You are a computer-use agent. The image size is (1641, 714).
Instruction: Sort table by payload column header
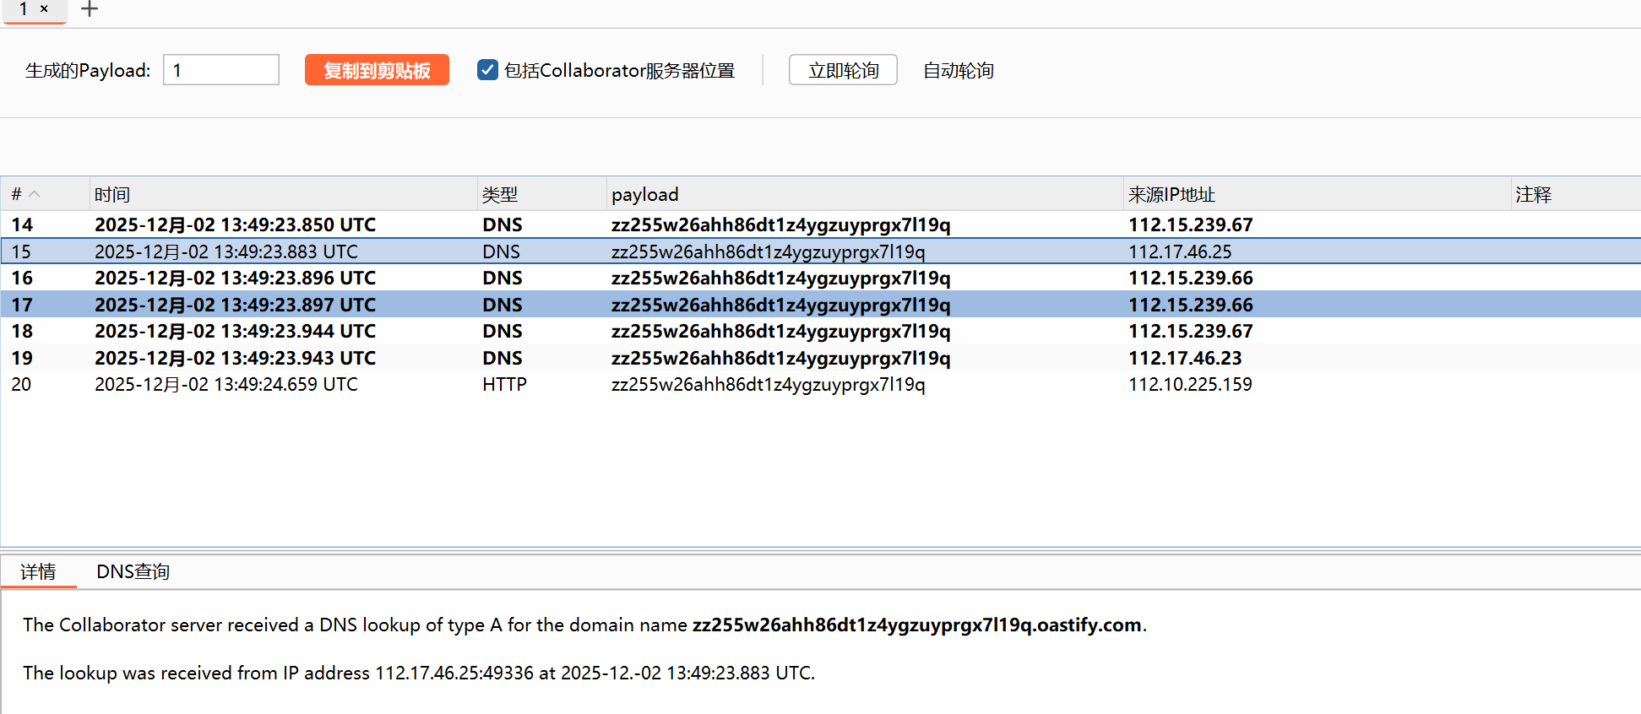point(644,194)
